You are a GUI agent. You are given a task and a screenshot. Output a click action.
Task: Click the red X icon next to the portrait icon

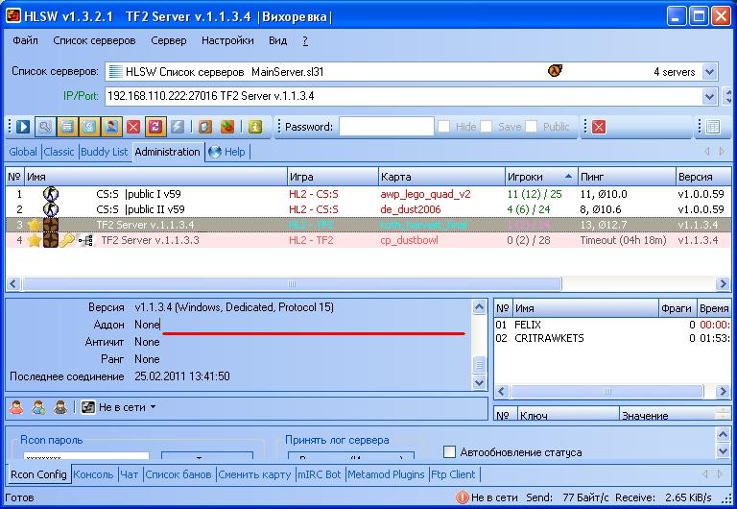point(133,127)
